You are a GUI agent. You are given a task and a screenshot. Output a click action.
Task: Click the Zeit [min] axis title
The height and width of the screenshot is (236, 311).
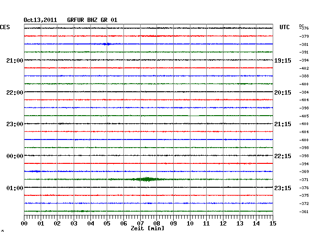(x=147, y=228)
